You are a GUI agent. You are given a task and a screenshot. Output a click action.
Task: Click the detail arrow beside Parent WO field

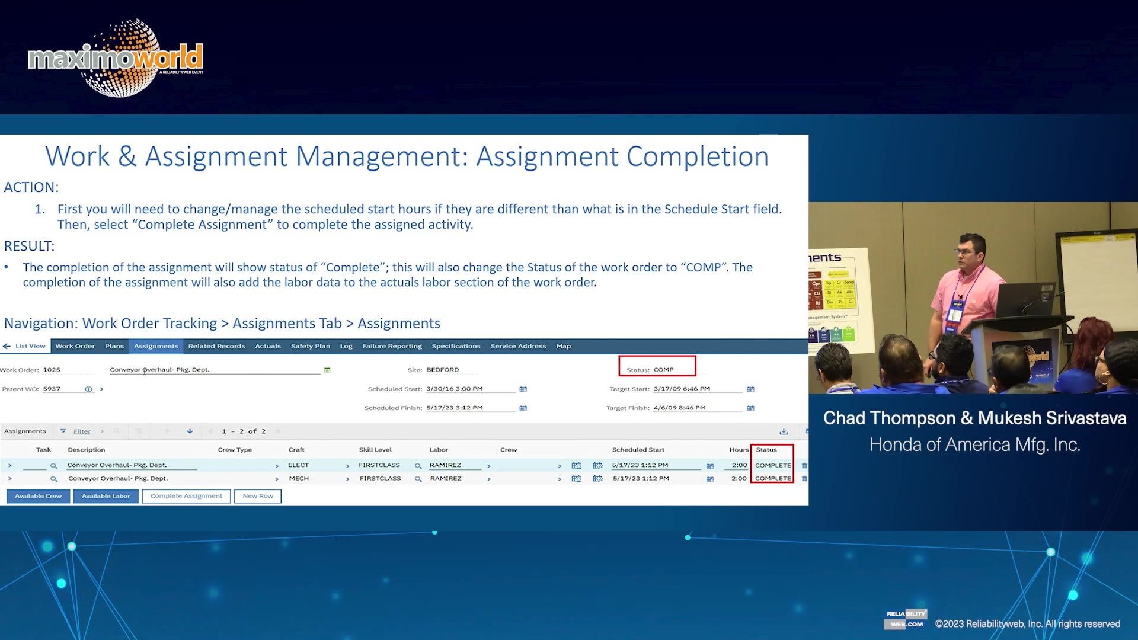click(x=102, y=389)
